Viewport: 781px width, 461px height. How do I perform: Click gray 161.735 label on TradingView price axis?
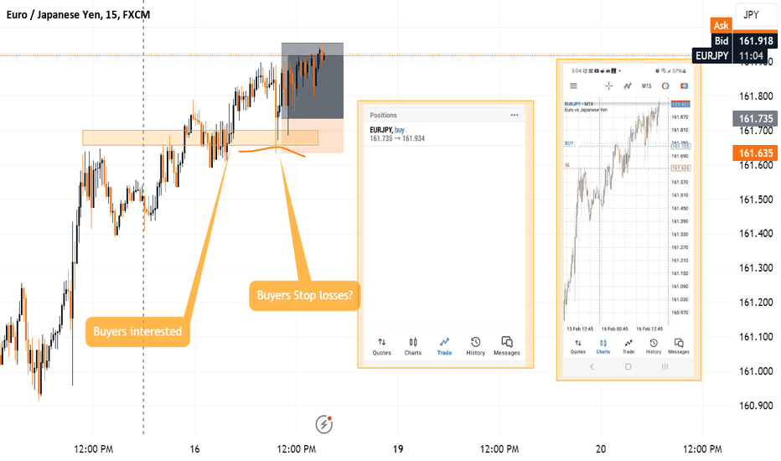755,119
